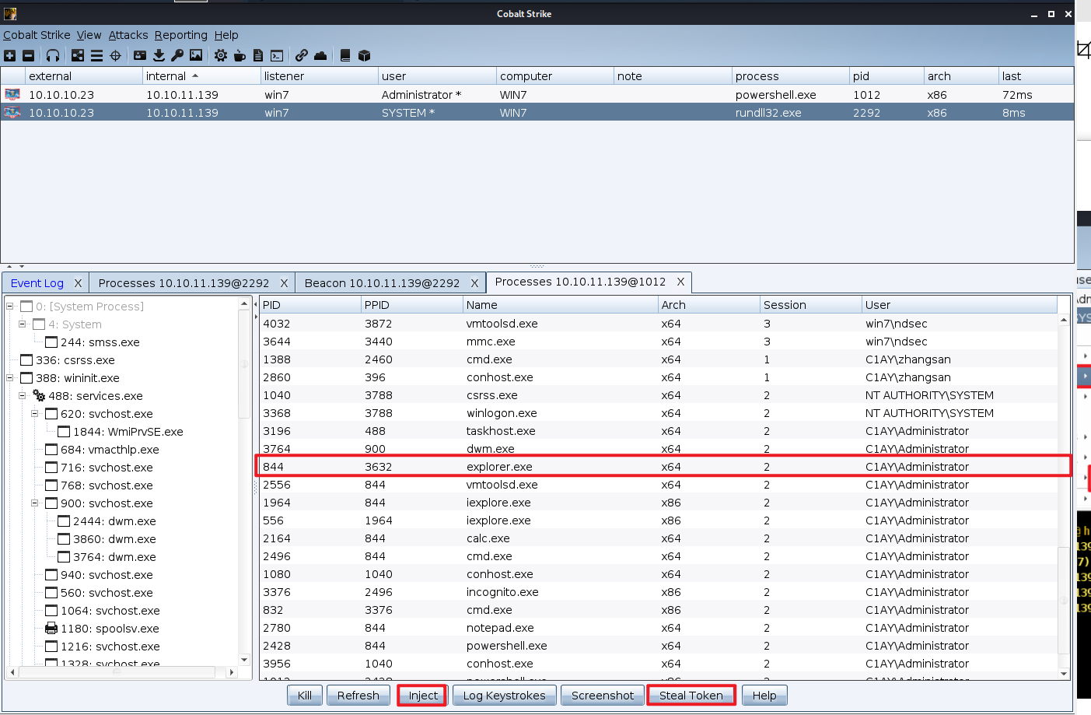
Task: Click the Kill button
Action: point(305,696)
